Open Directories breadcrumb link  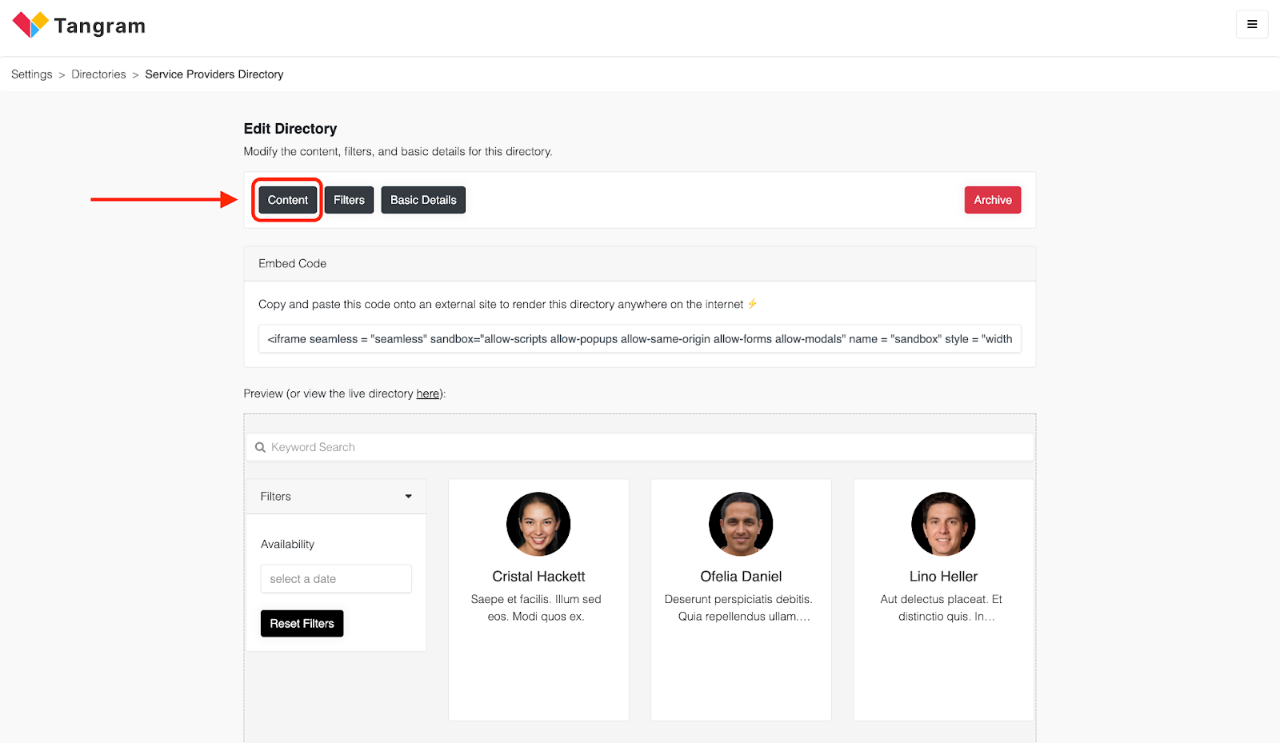tap(98, 74)
